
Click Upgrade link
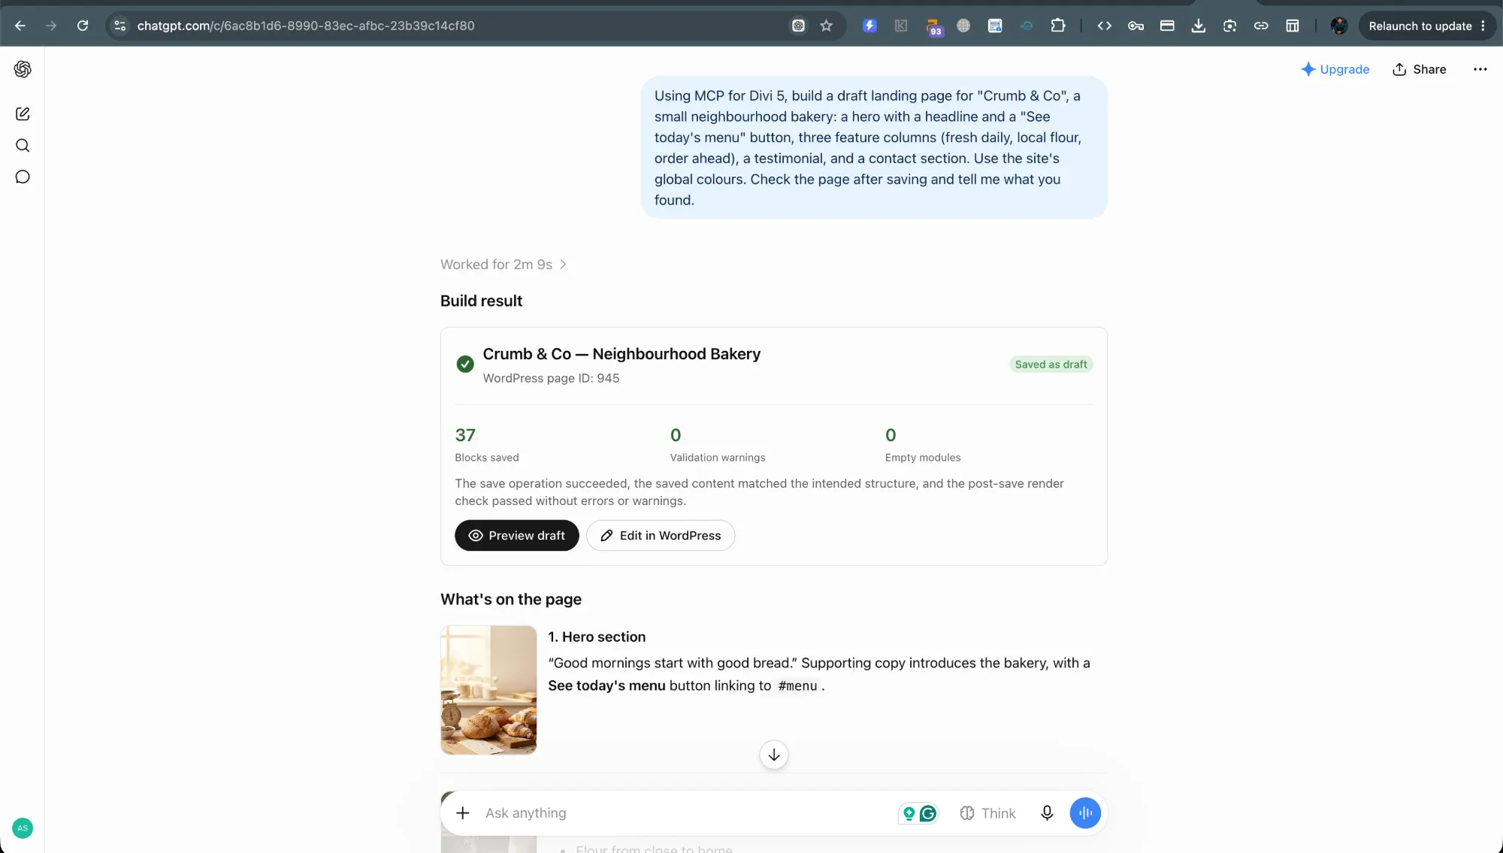(1335, 69)
